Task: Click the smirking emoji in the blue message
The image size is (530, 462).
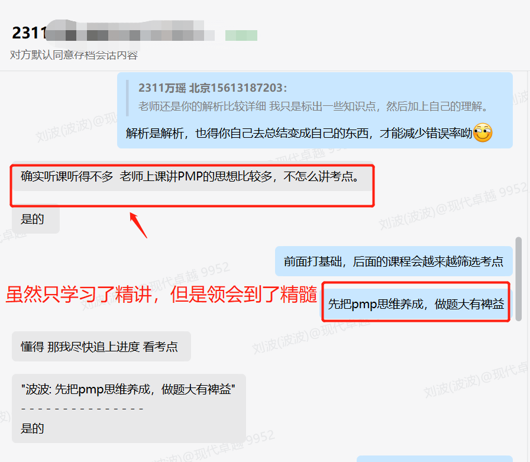Action: click(482, 133)
